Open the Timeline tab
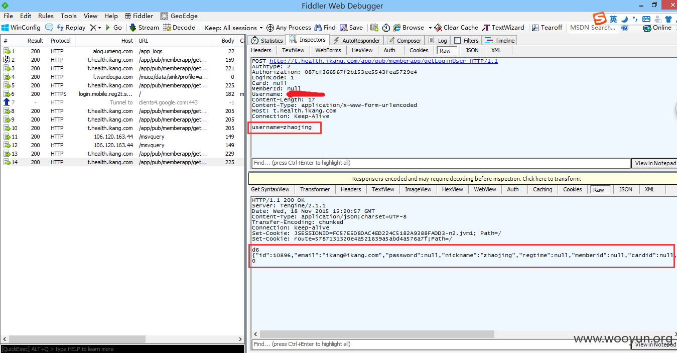This screenshot has height=353, width=677. 500,41
